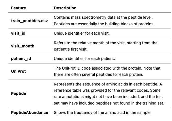Image resolution: width=172 pixels, height=121 pixels.
Task: Click the Feature column header
Action: [x=18, y=8]
